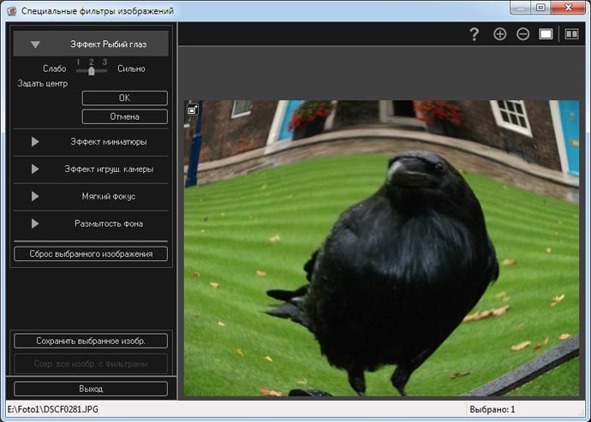The height and width of the screenshot is (422, 591).
Task: Click the zoom out magnifier icon
Action: pyautogui.click(x=522, y=34)
